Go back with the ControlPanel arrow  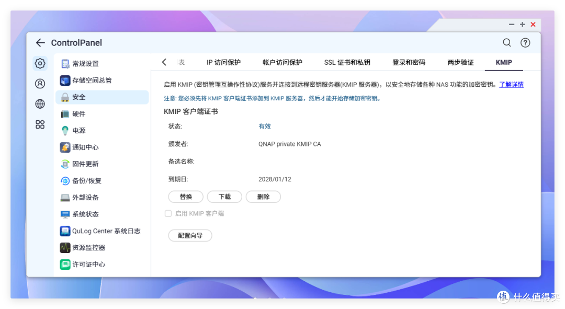[40, 43]
